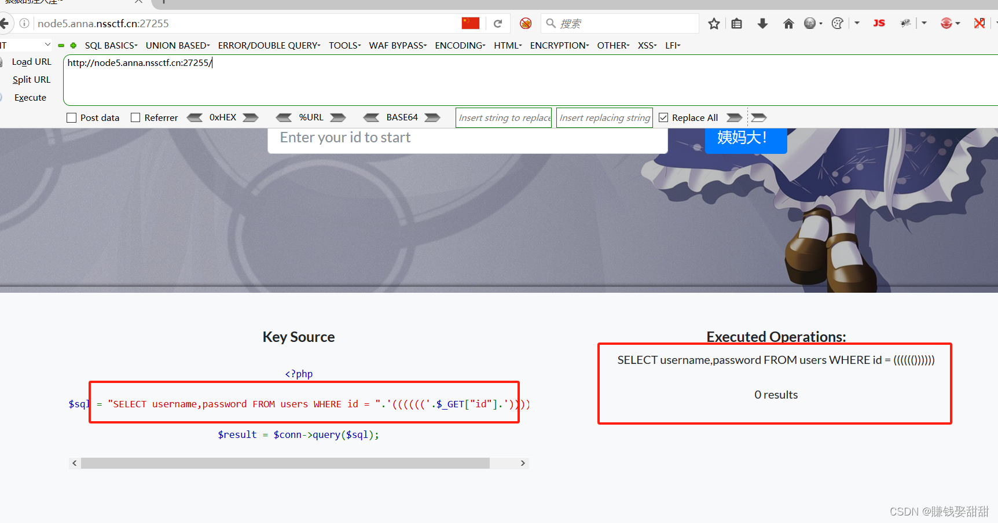Open the SQL BASICS dropdown menu

tap(111, 45)
